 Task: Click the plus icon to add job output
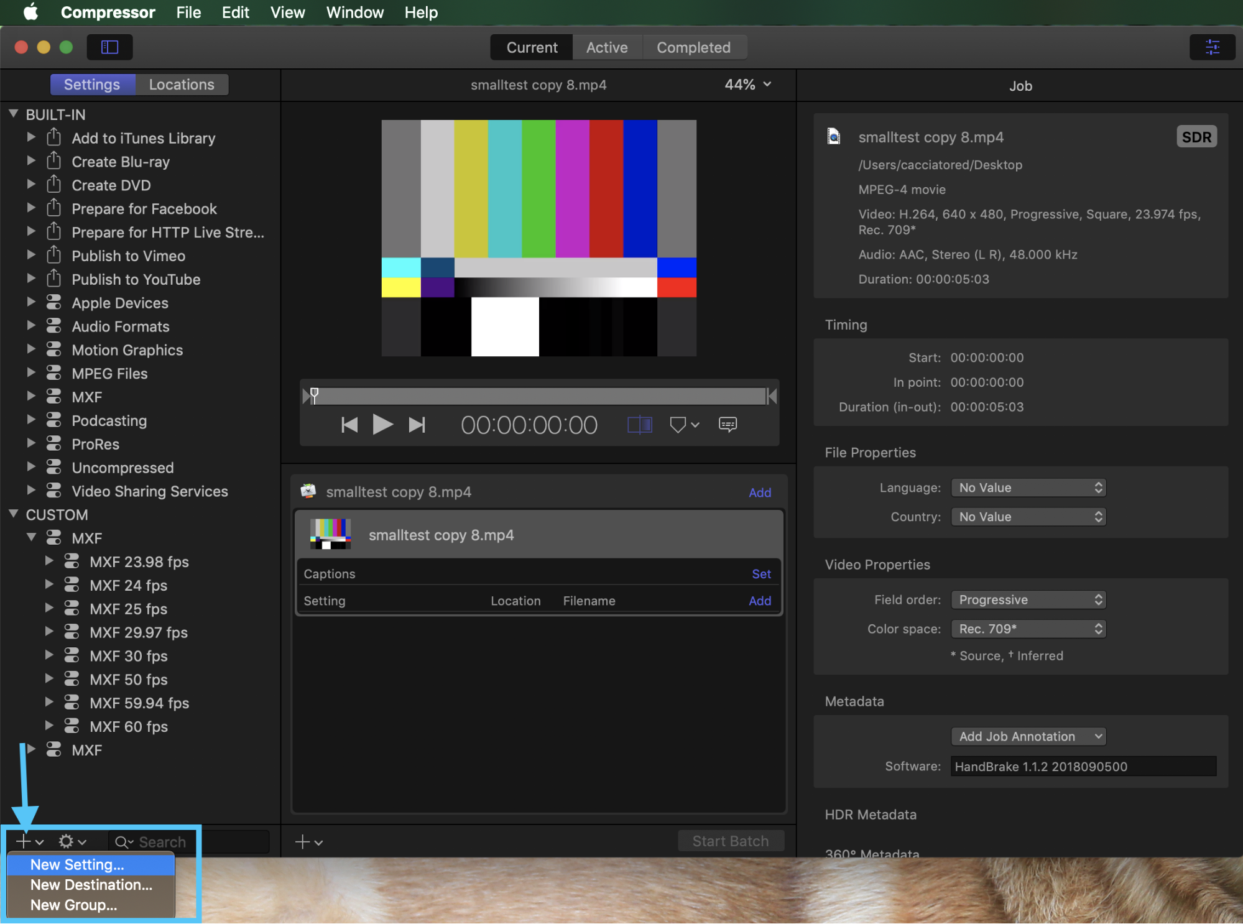point(304,841)
